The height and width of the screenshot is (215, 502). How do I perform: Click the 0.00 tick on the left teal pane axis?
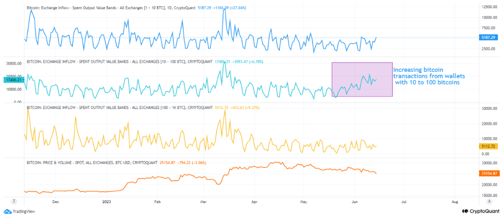coord(17,102)
